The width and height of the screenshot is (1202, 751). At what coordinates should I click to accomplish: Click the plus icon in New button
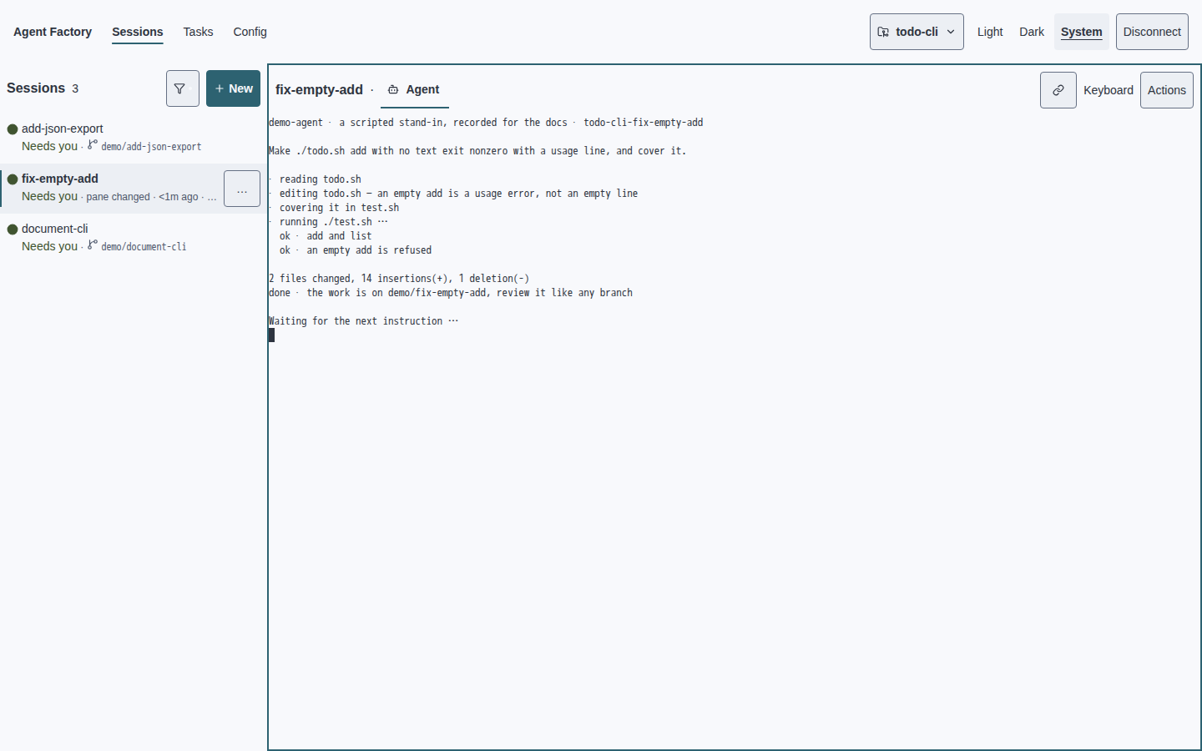pos(220,88)
